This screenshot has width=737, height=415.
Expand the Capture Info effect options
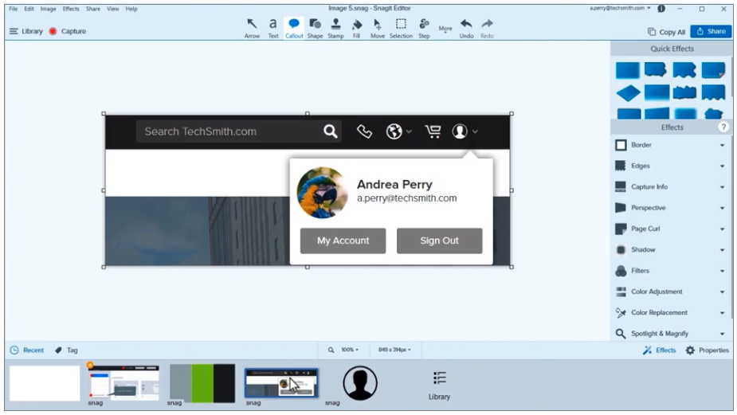click(722, 187)
